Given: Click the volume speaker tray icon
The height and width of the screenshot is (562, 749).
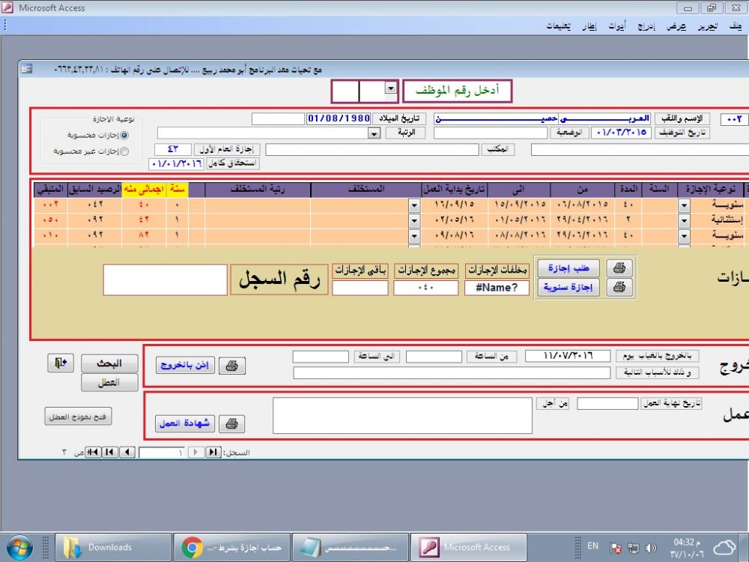Looking at the screenshot, I should (651, 548).
